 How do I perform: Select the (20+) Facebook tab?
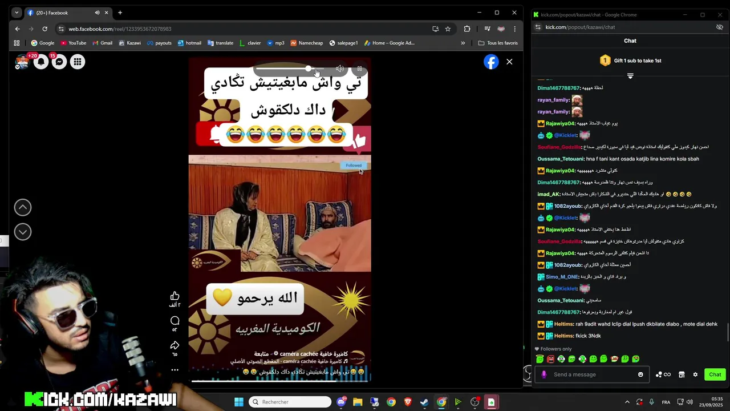pyautogui.click(x=67, y=13)
